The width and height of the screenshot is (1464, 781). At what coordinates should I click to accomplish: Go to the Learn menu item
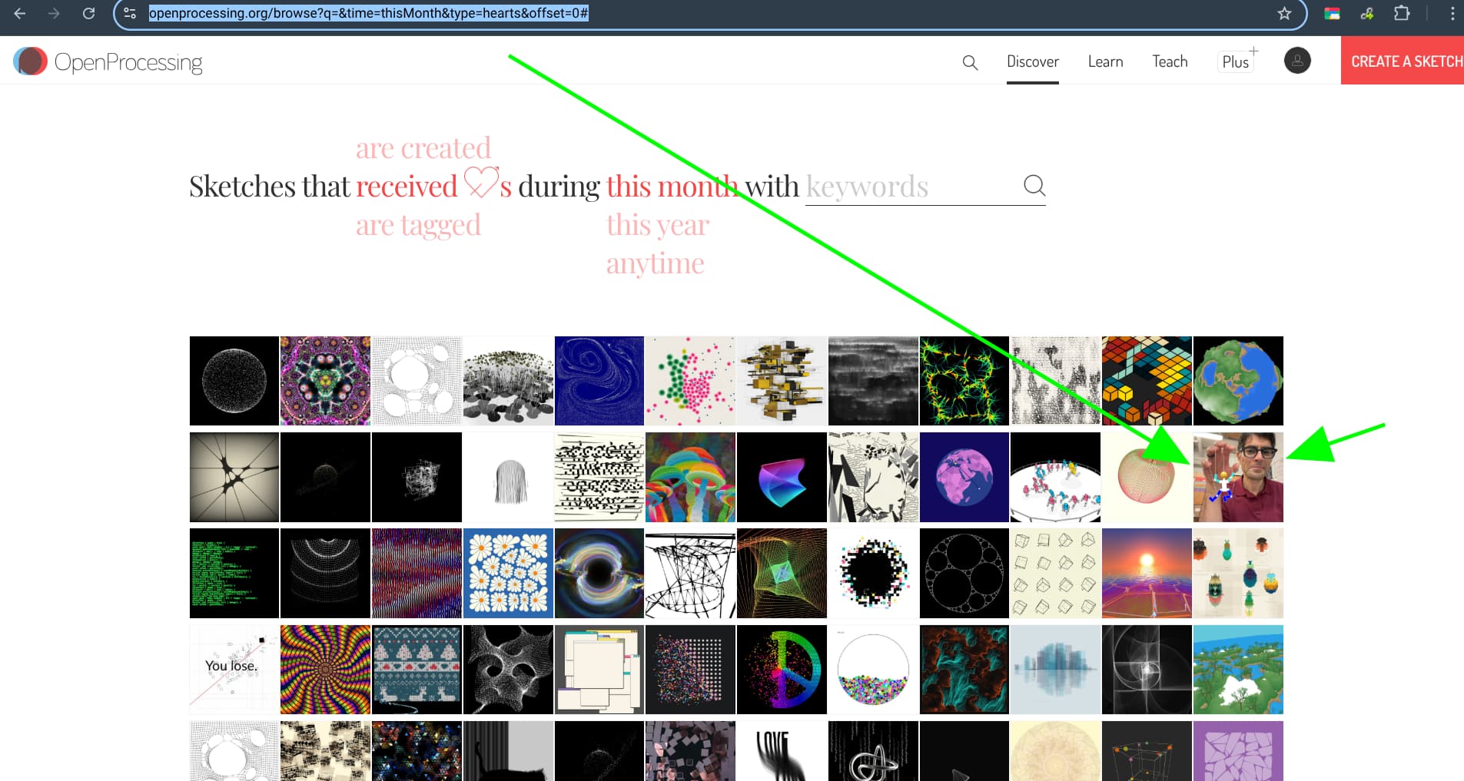(x=1105, y=61)
